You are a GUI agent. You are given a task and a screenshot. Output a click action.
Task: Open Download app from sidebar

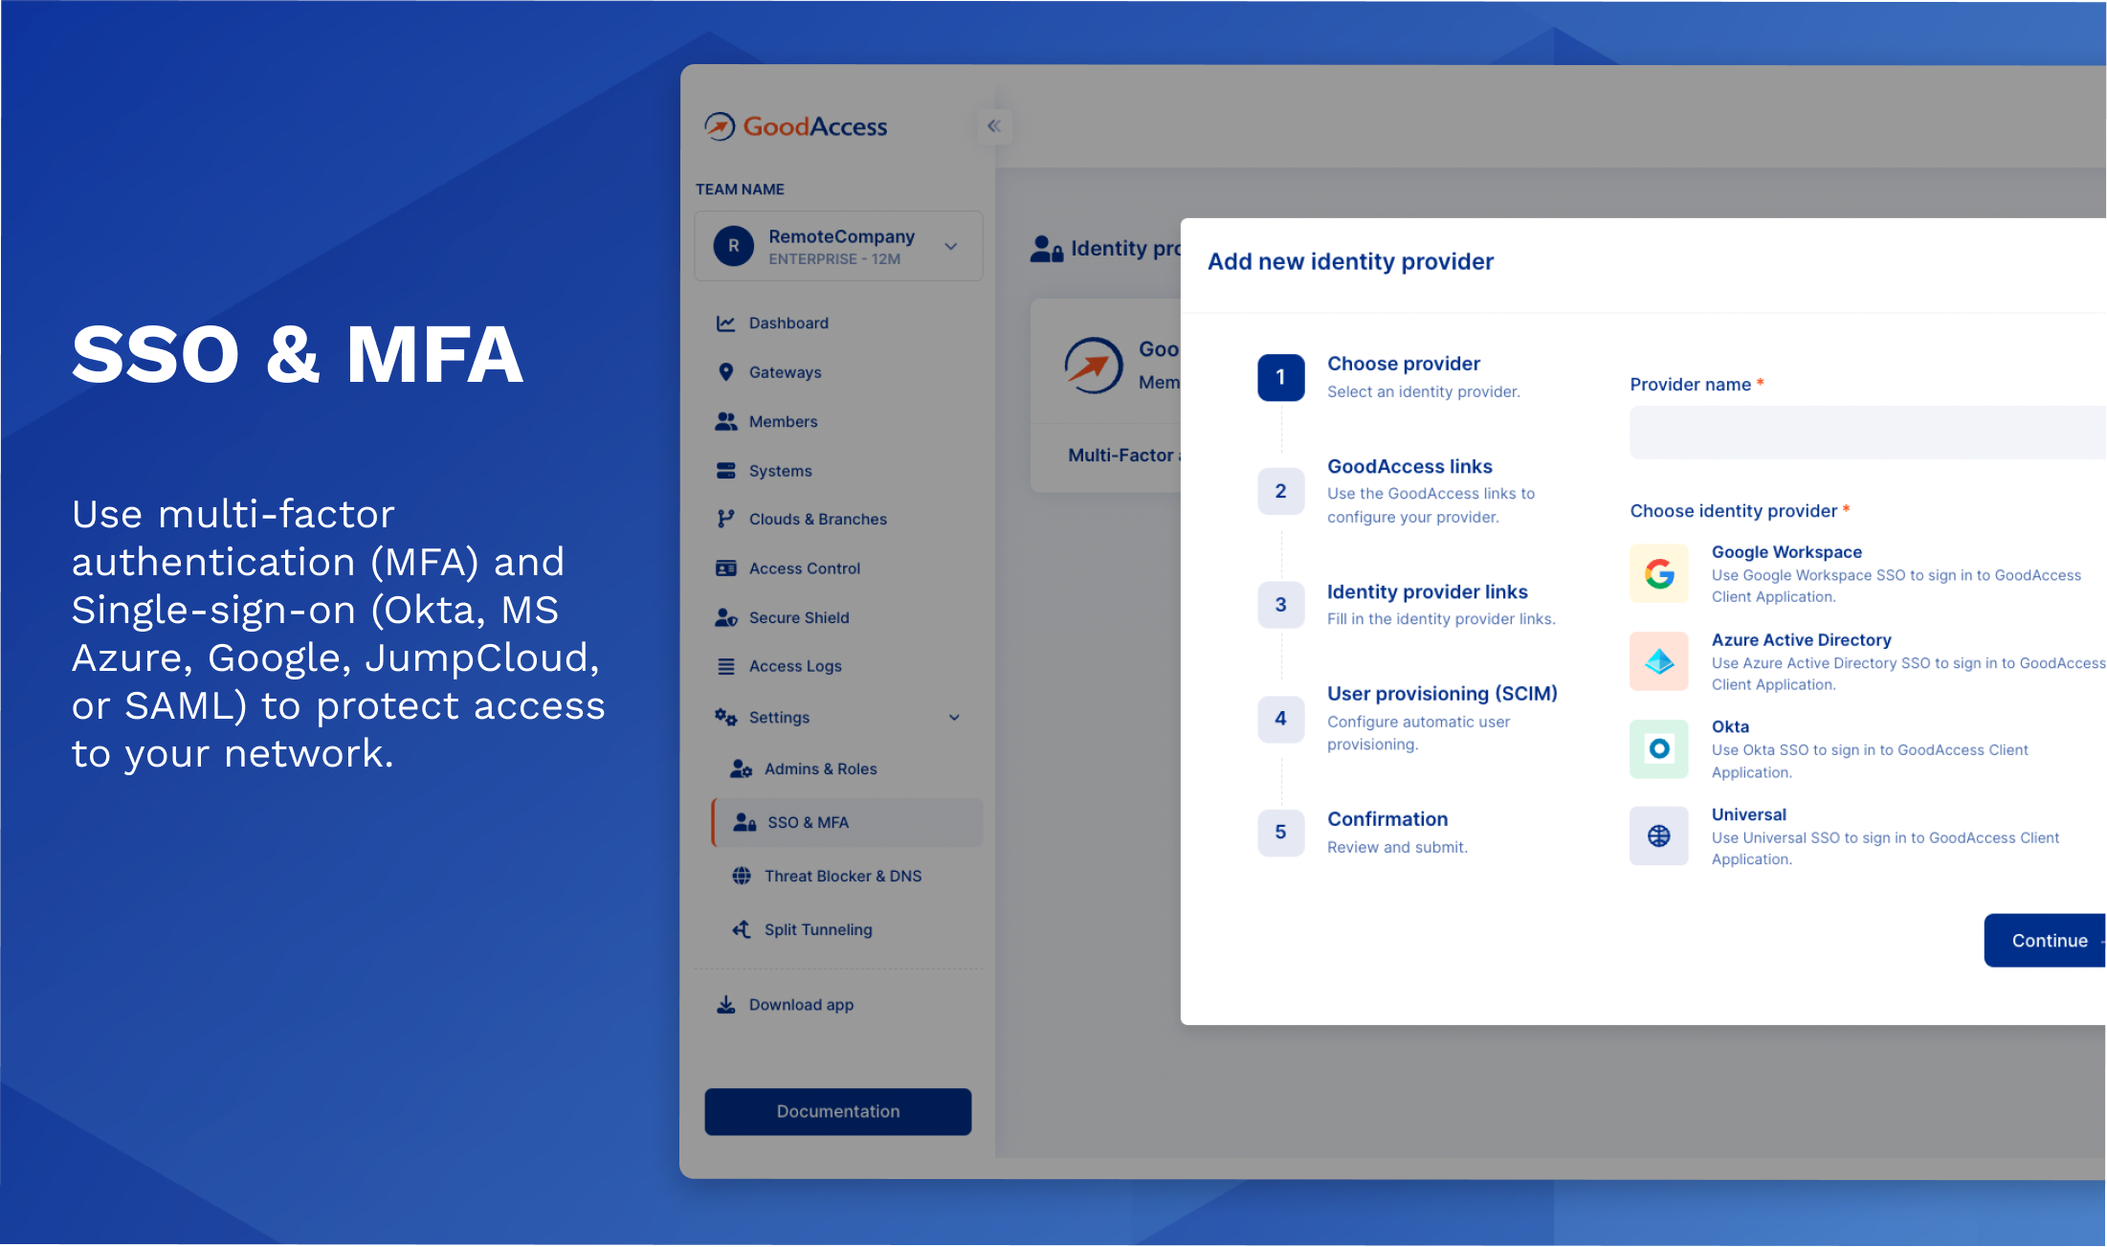point(800,1005)
